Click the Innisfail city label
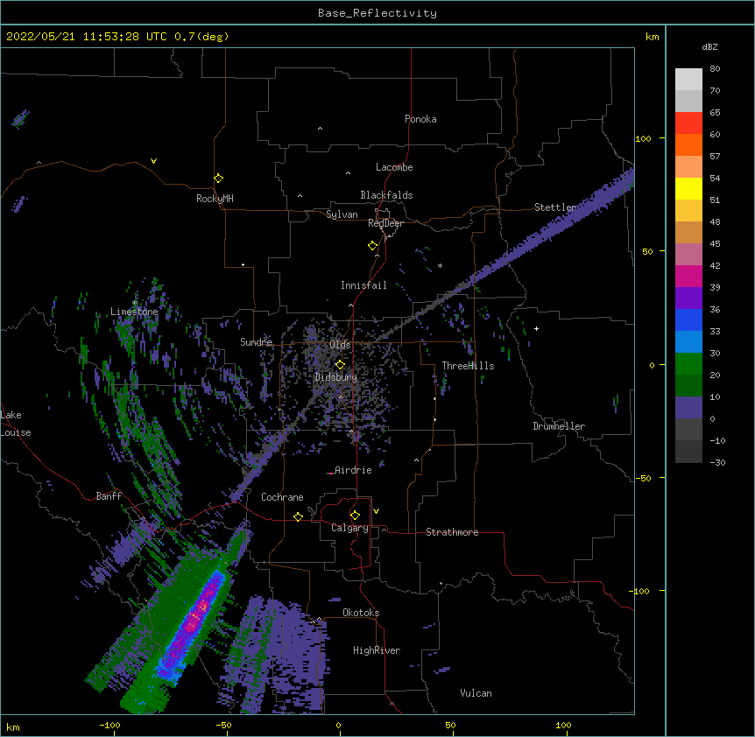 363,285
